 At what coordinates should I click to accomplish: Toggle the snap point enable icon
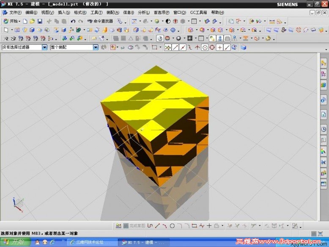[167, 47]
